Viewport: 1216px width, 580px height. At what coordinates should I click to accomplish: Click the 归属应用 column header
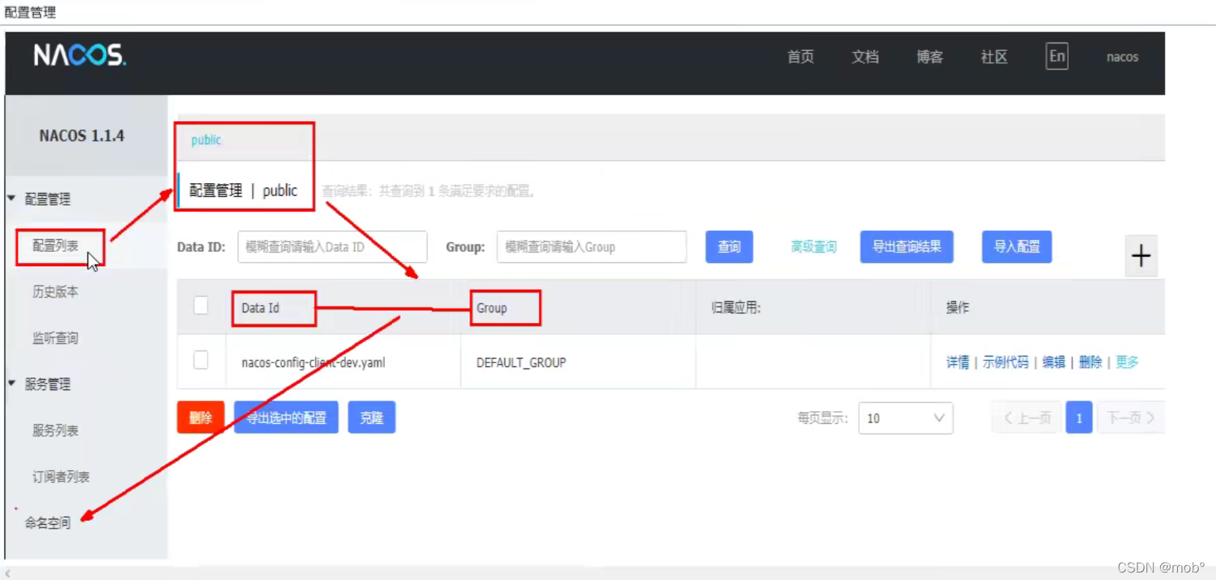pos(736,308)
